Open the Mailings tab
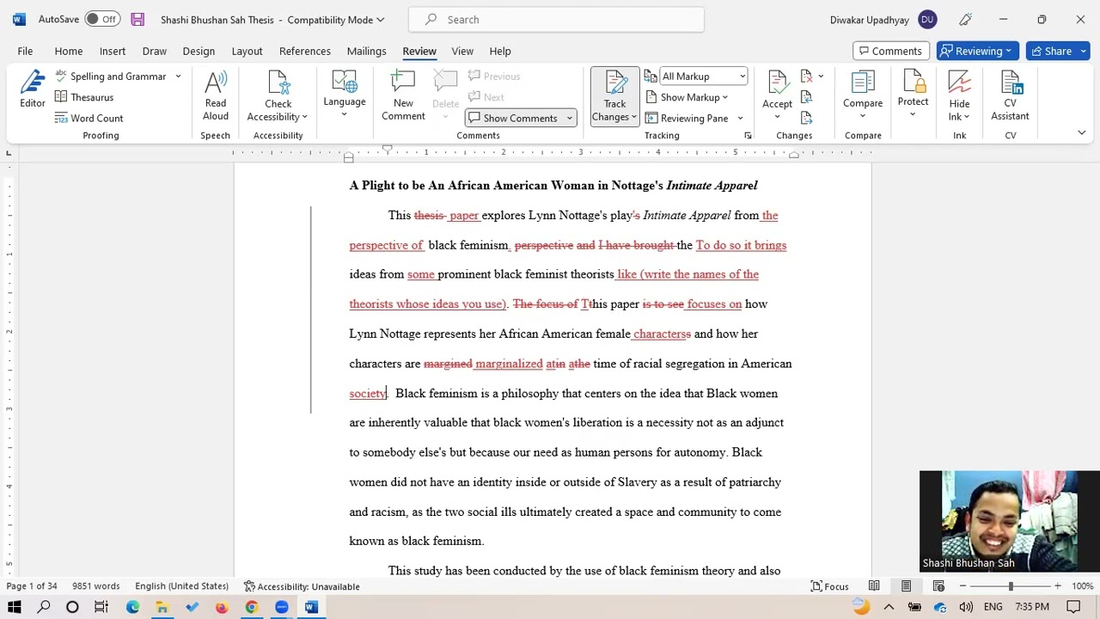 point(366,51)
